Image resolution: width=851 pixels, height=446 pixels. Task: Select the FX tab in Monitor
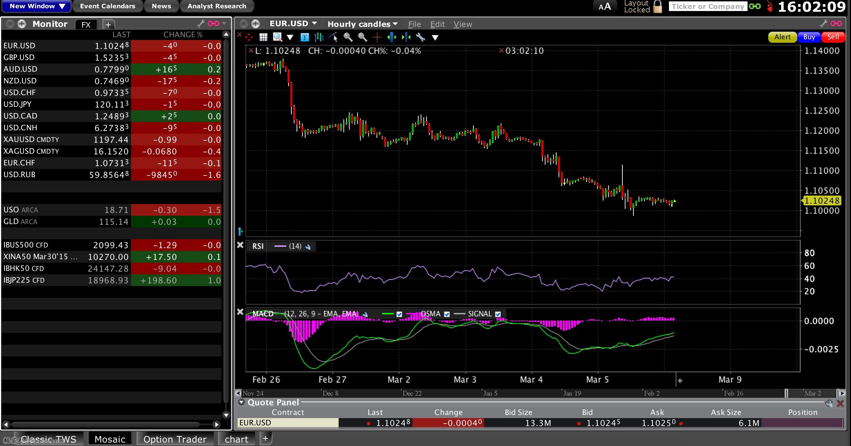click(x=86, y=24)
